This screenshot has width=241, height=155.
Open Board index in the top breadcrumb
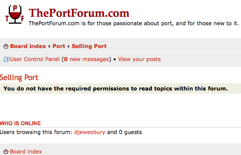pos(28,46)
